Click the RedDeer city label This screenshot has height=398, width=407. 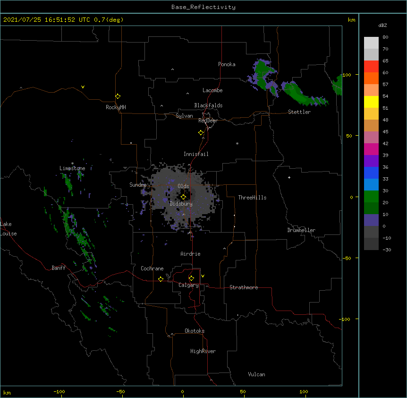tap(208, 121)
